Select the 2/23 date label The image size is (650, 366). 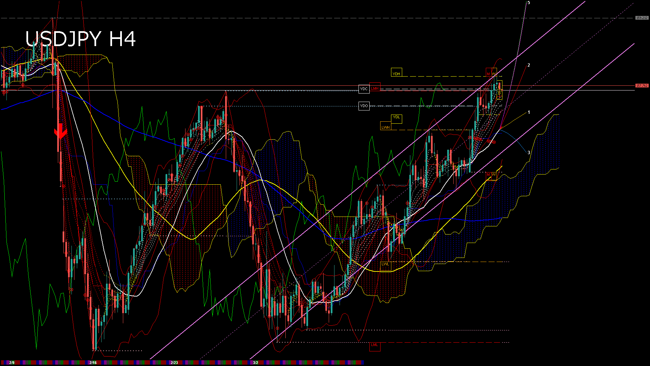[x=174, y=362]
